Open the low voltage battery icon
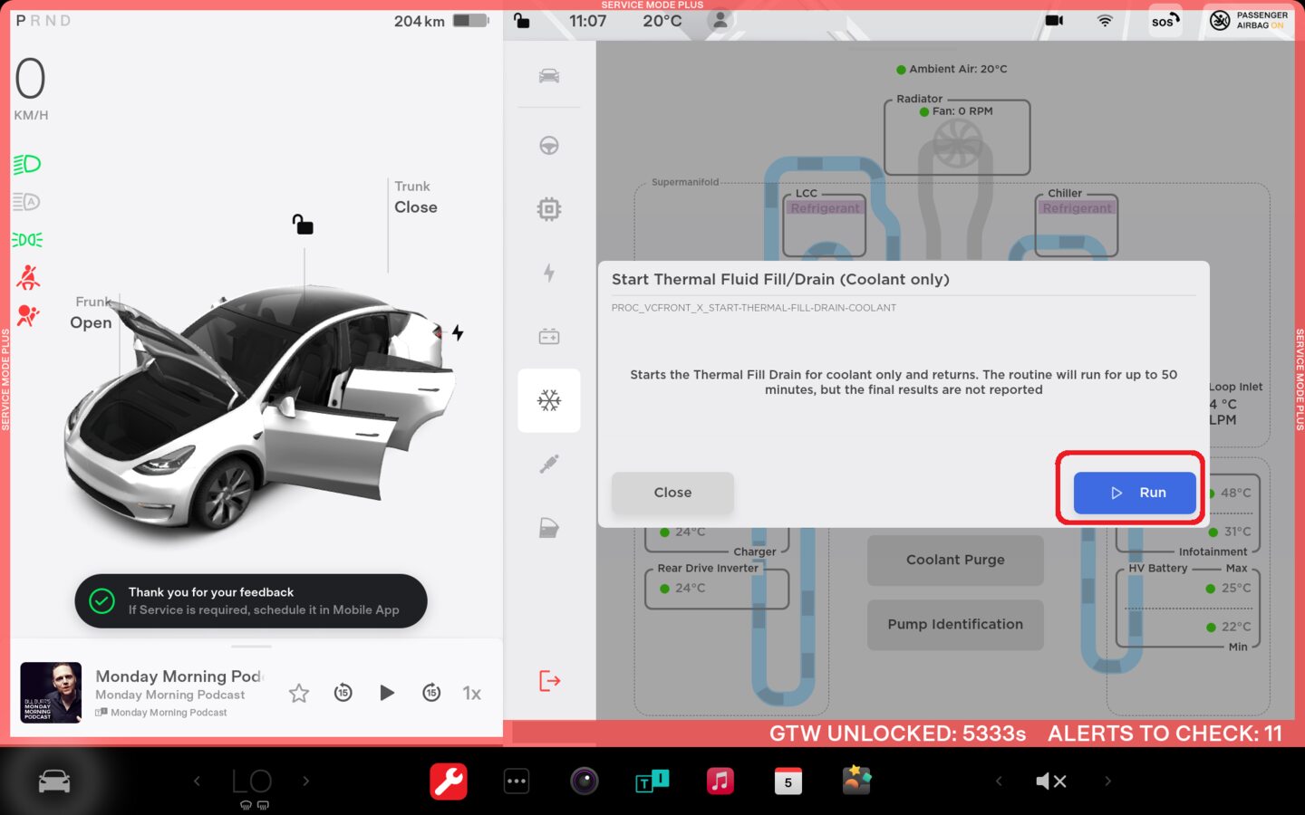 click(x=549, y=337)
